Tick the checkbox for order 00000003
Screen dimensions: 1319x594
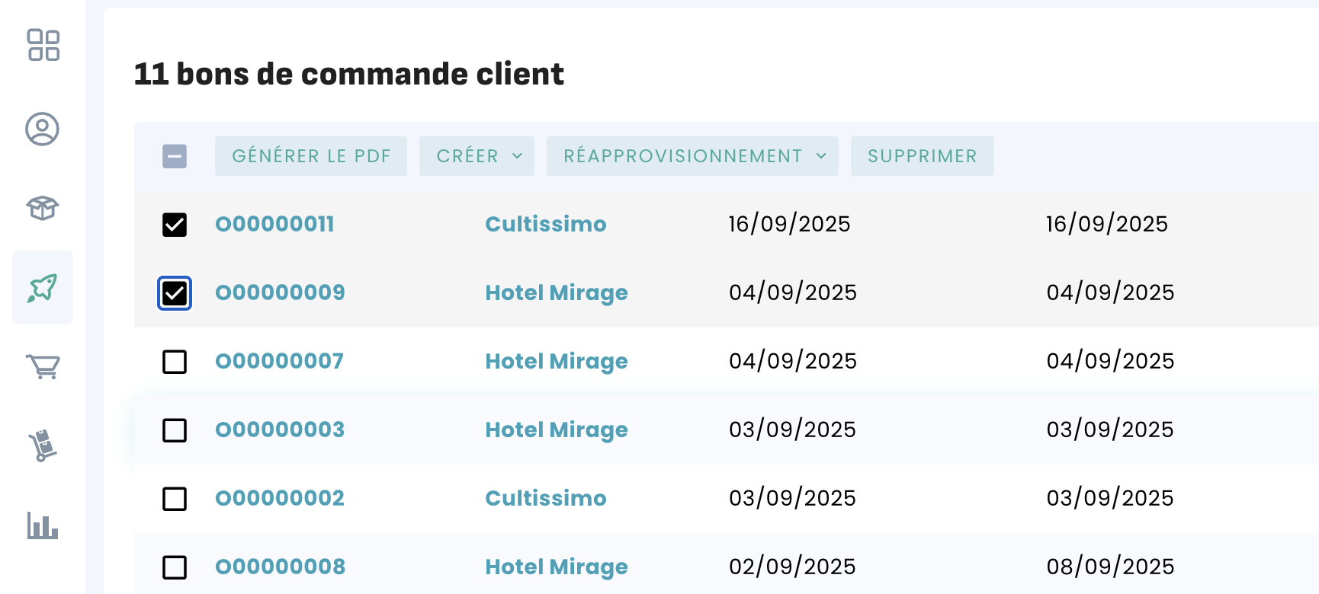(175, 430)
